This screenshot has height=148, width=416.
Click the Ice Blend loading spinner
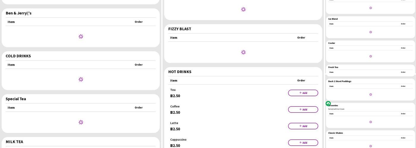pyautogui.click(x=371, y=32)
